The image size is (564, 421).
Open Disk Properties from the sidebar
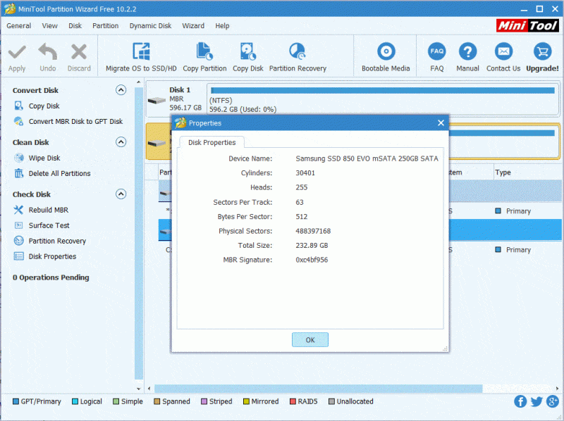tap(52, 256)
